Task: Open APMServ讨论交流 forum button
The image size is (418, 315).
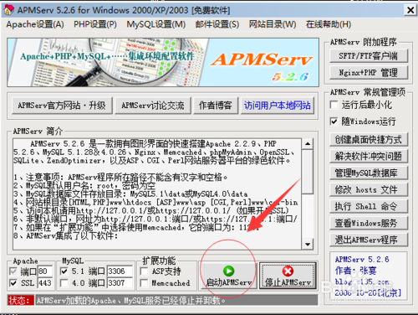Action: point(153,106)
